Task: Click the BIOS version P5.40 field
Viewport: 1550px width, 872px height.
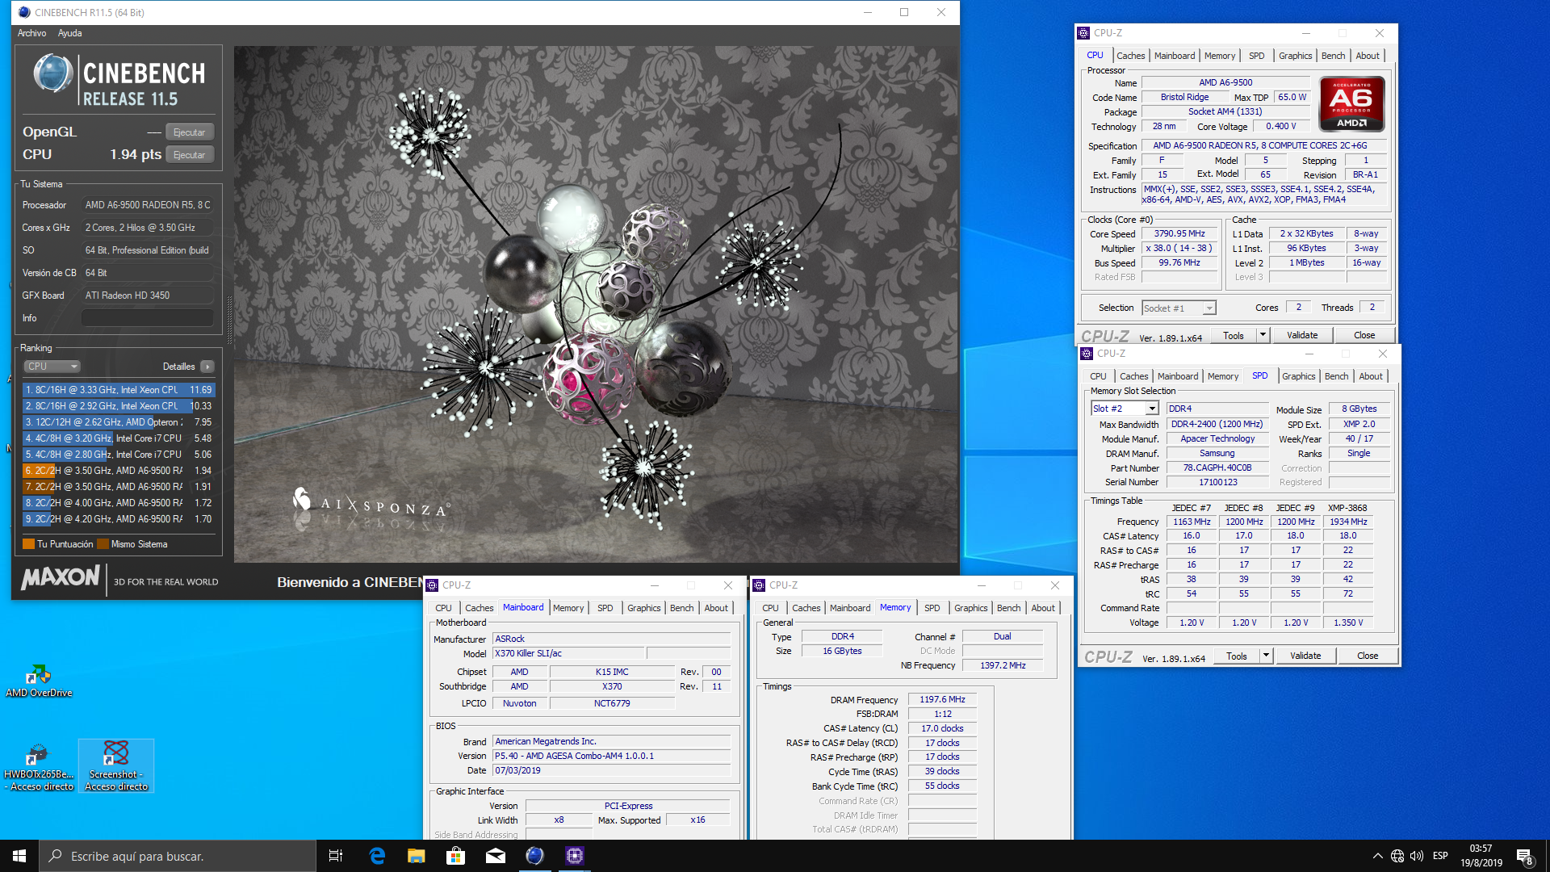Action: tap(612, 757)
